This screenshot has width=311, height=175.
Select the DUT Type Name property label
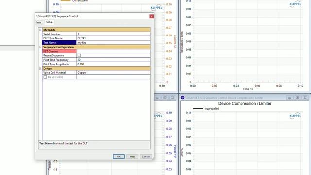click(59, 38)
